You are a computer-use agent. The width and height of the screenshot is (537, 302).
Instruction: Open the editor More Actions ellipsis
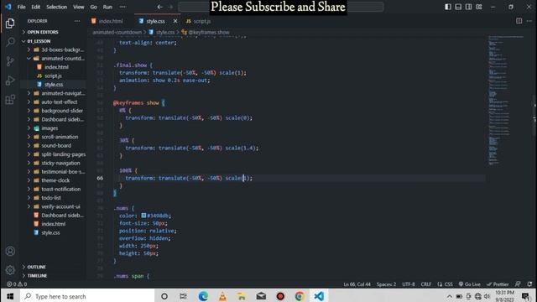[x=529, y=21]
